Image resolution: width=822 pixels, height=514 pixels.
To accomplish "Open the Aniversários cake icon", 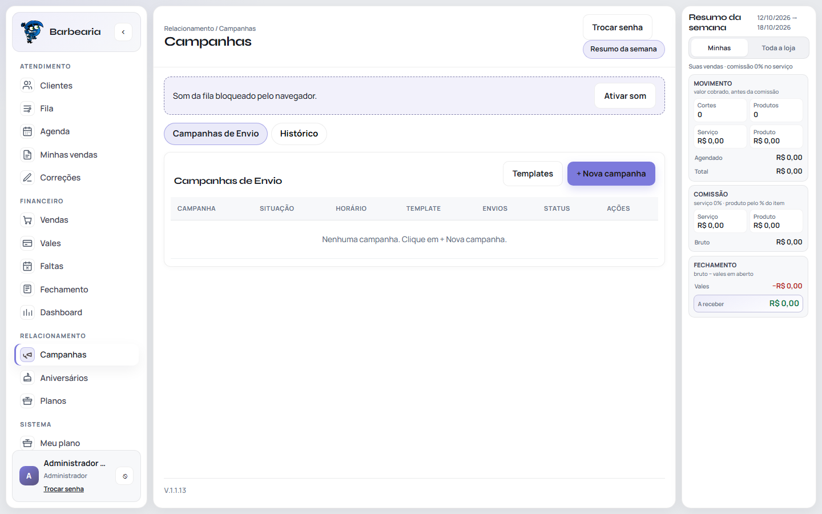I will (27, 378).
